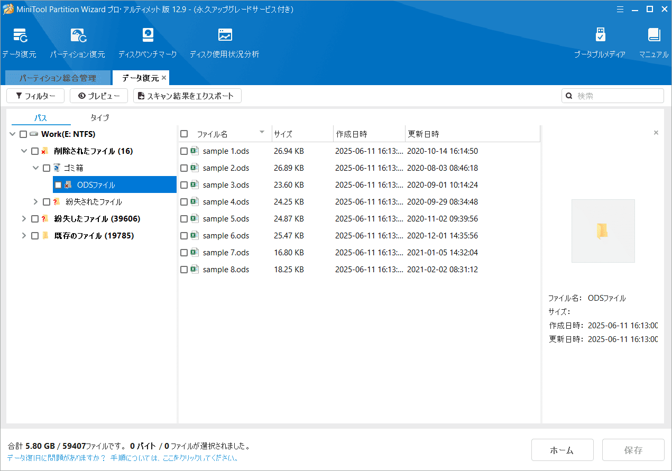Viewport: 672px width, 471px height.
Task: Click the ODSファイル folder icon in tree
Action: pos(68,184)
